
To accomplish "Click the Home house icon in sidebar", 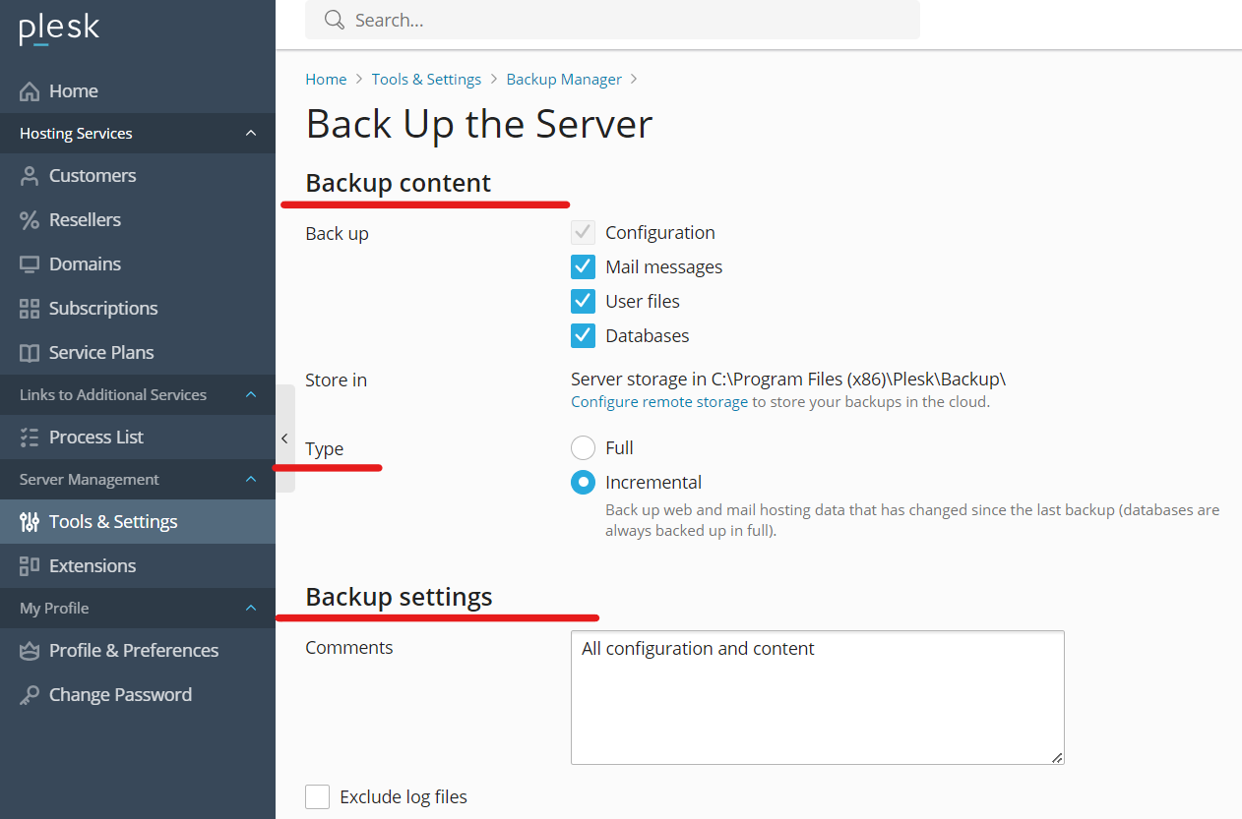I will click(x=30, y=91).
